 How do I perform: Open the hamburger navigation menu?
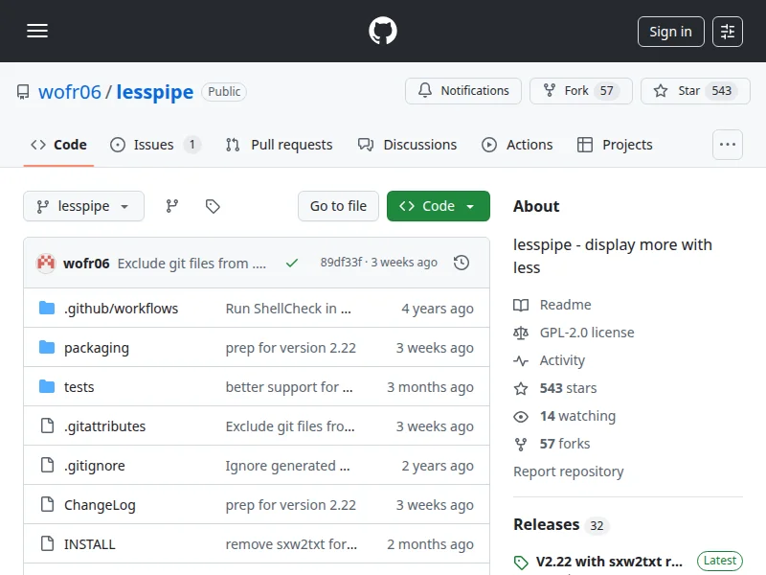coord(37,32)
